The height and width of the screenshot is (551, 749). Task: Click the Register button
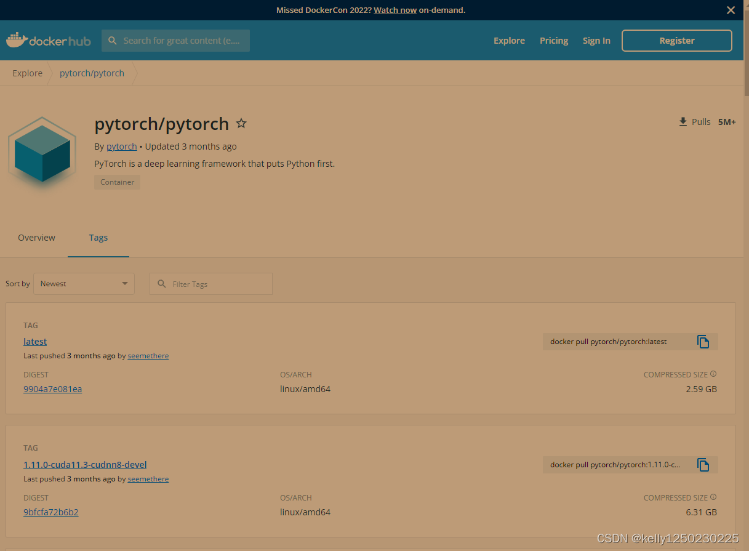[x=676, y=41]
